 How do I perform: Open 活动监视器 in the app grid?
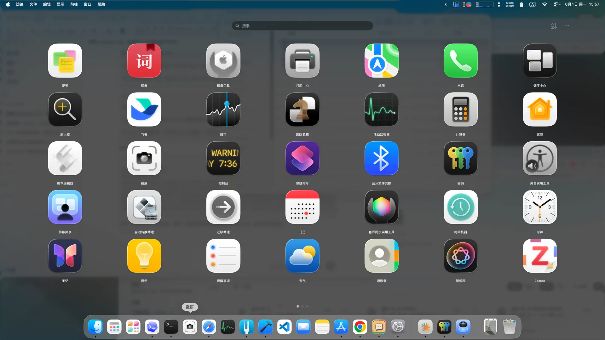pos(381,110)
